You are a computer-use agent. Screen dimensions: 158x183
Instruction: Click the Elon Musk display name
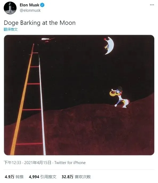[x=30, y=5]
